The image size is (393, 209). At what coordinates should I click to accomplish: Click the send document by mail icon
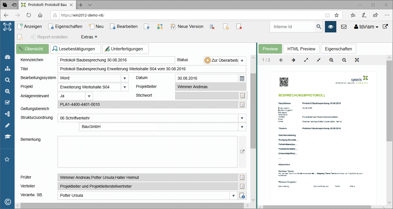tap(20, 37)
